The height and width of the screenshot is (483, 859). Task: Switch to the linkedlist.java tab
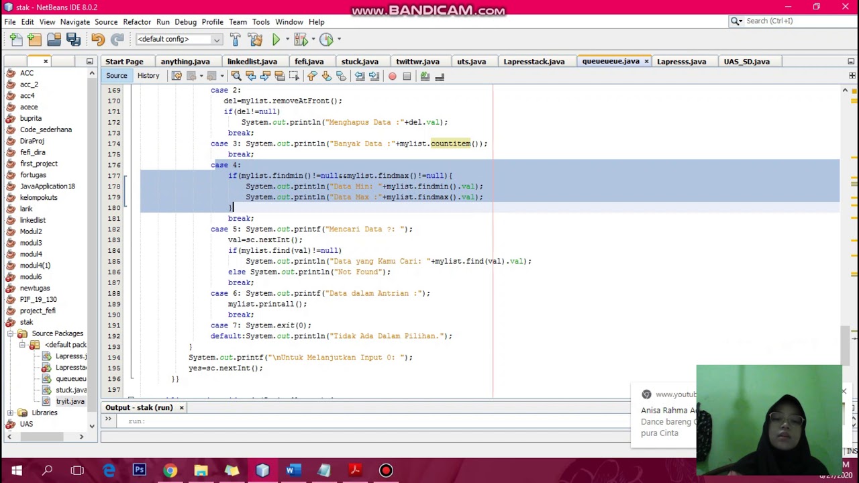point(252,62)
